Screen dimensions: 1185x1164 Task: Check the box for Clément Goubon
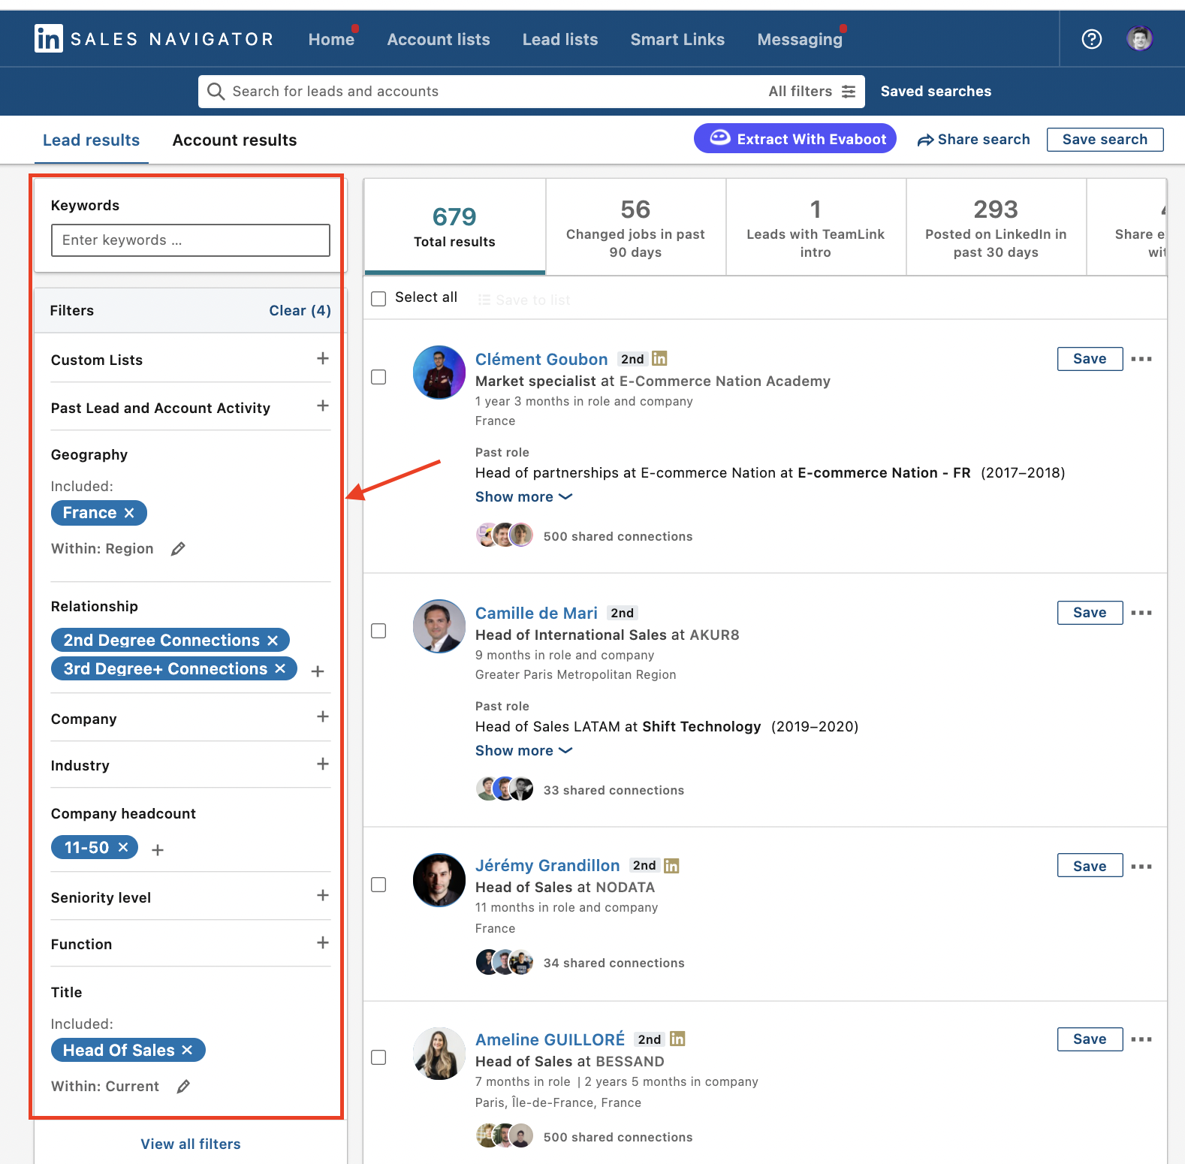[379, 377]
